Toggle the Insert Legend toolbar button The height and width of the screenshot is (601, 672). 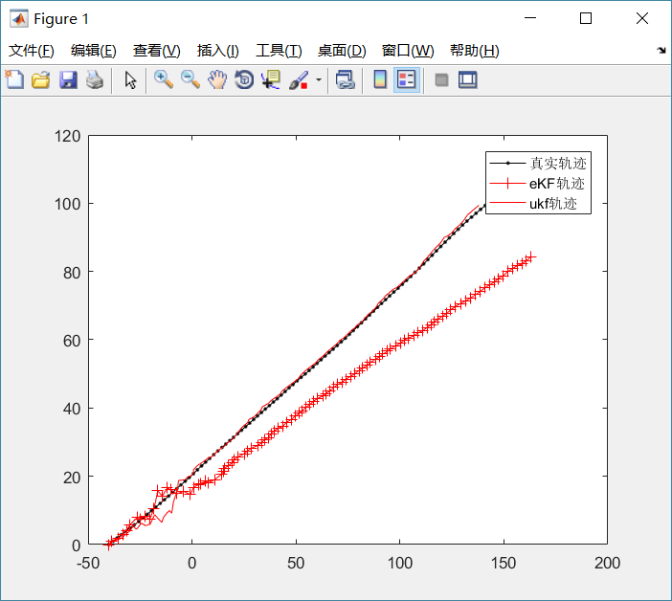406,80
